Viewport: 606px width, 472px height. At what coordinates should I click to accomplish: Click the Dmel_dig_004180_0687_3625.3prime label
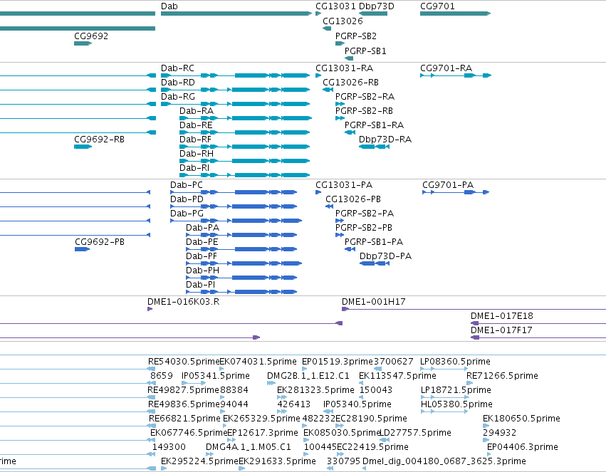(x=444, y=462)
